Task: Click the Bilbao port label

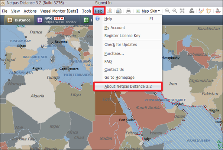Action: point(22,46)
